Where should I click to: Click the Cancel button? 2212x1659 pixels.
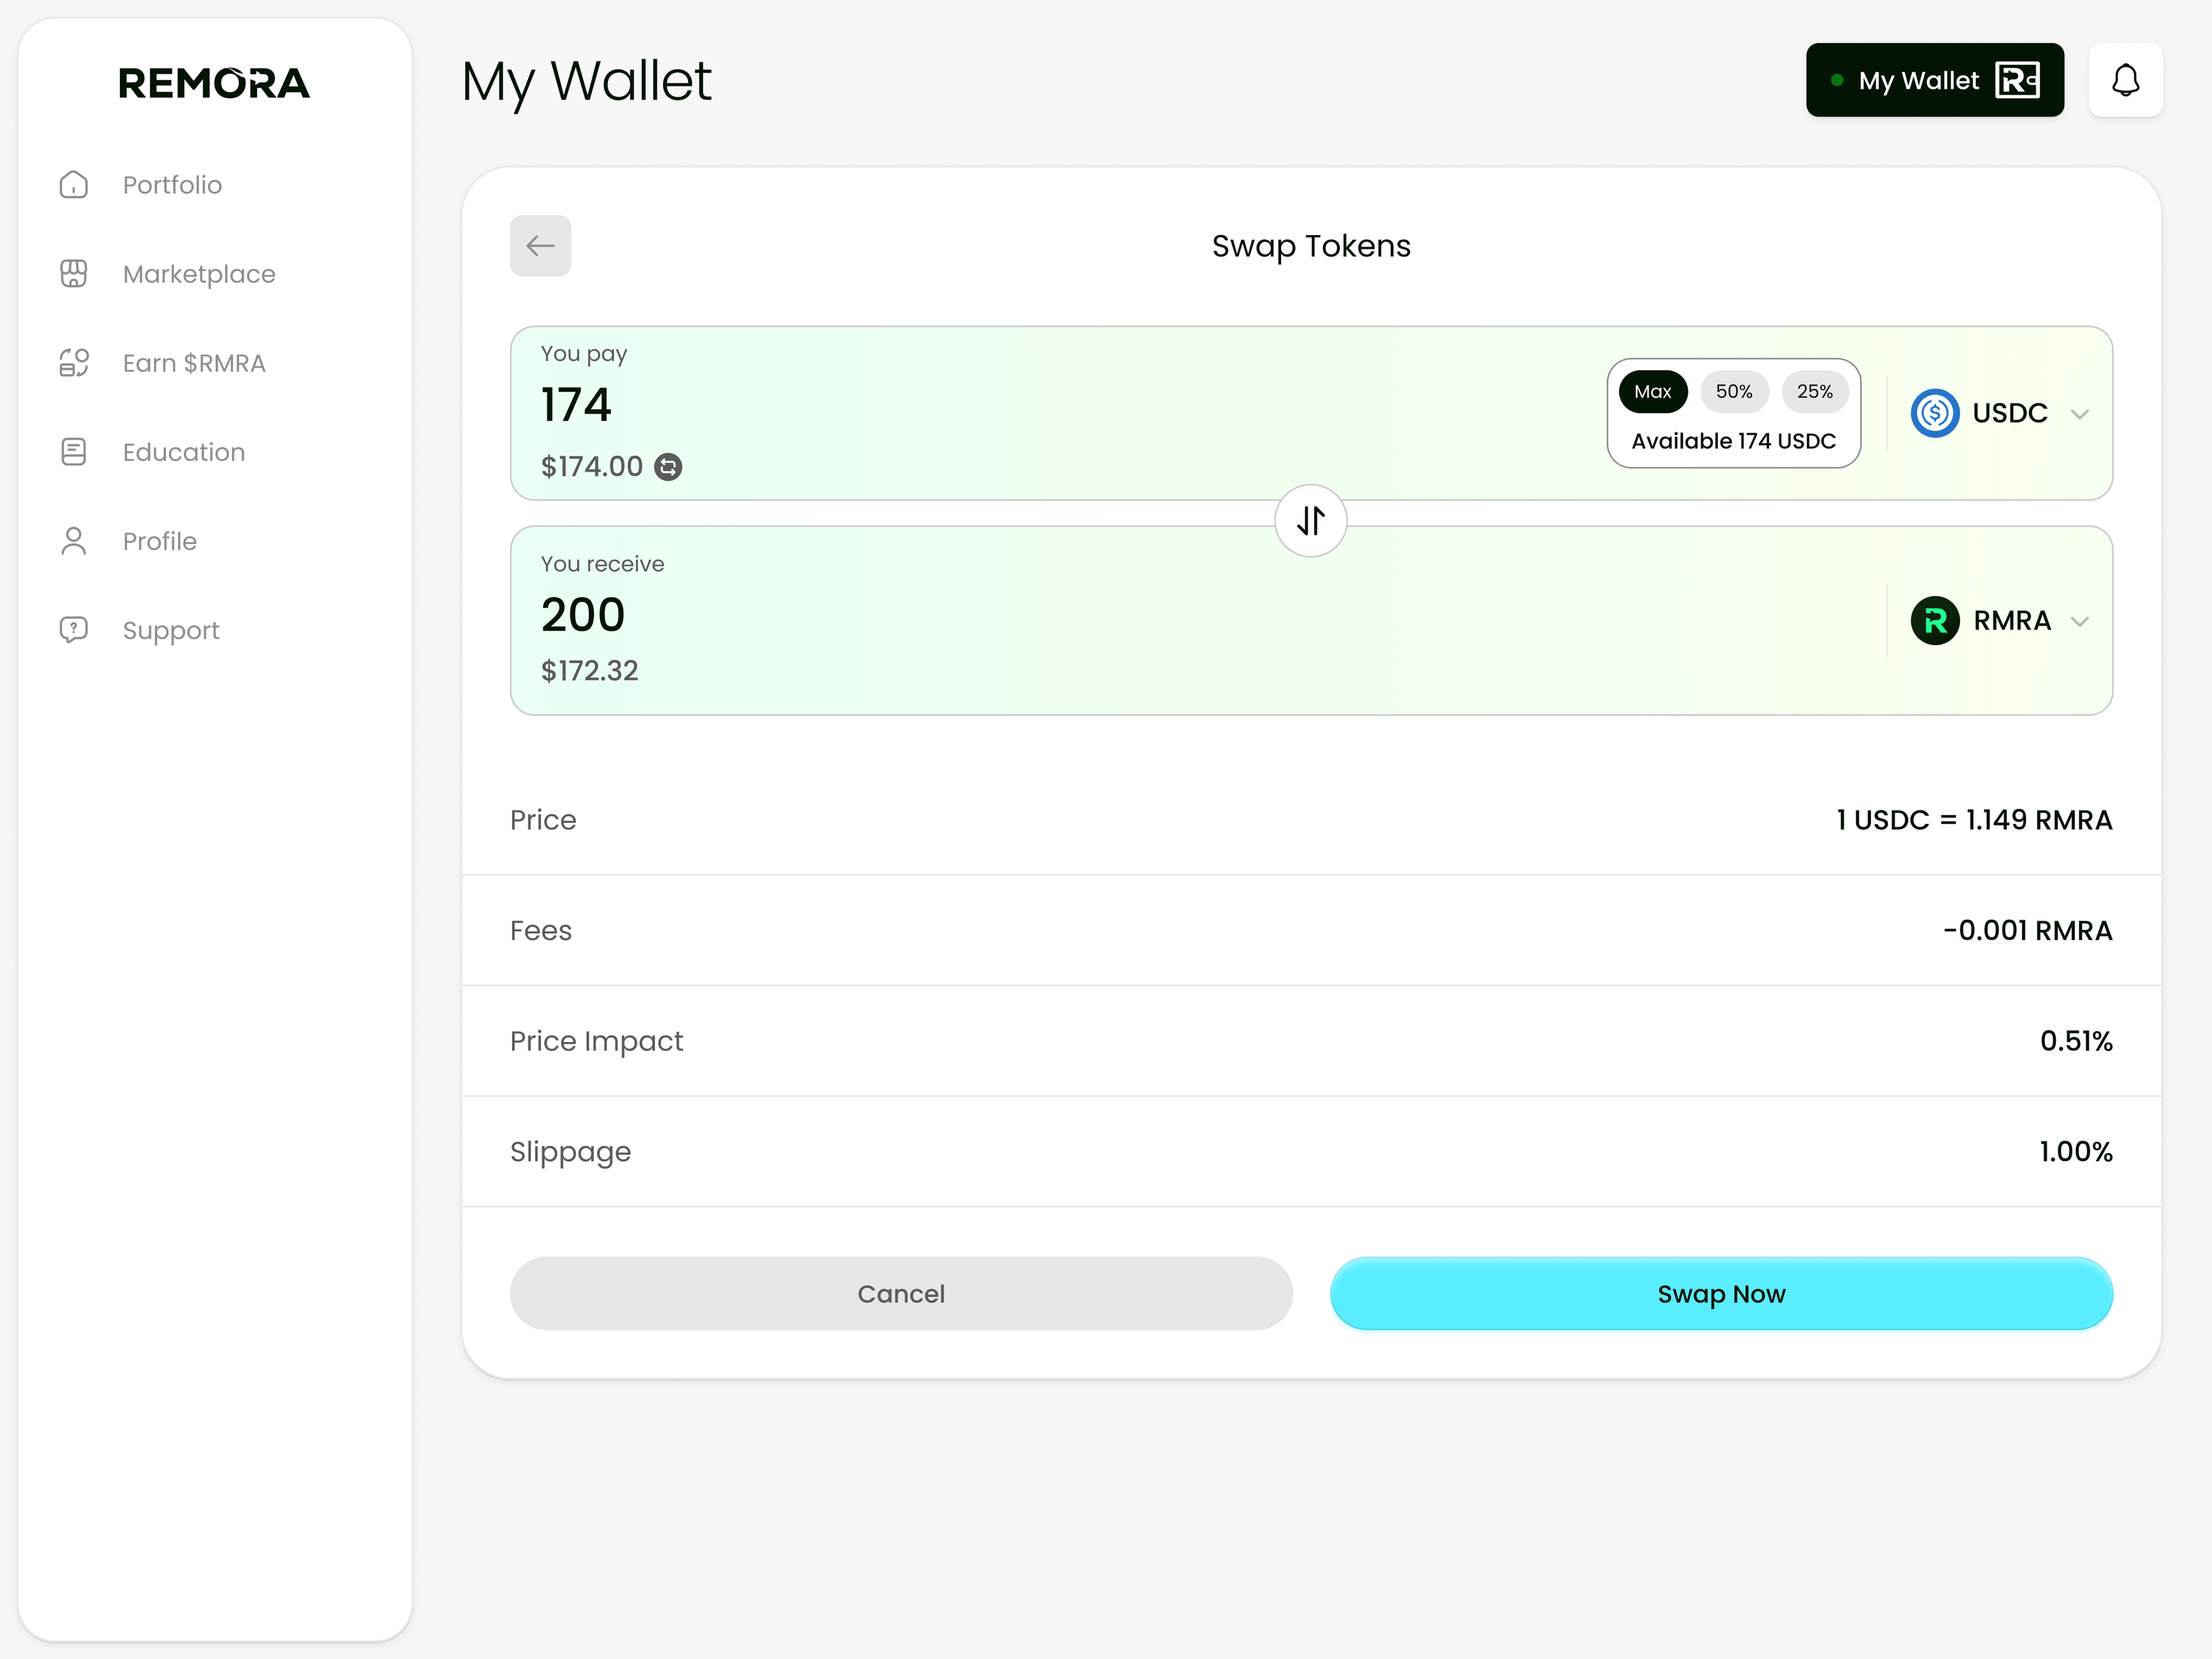[x=901, y=1293]
